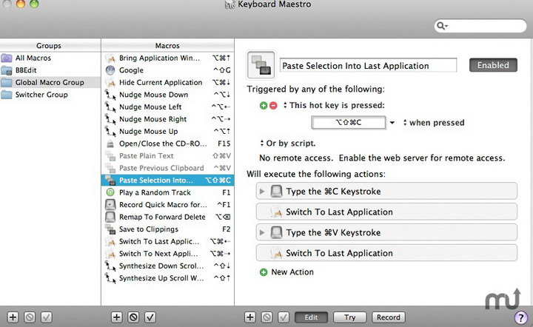Viewport: 533px width, 327px height.
Task: Click the Keyboard Maestro title bar icon
Action: coord(229,4)
